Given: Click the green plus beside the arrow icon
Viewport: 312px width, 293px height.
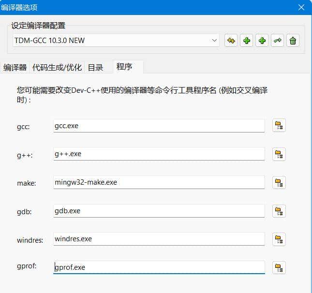Looking at the screenshot, I should (x=262, y=41).
